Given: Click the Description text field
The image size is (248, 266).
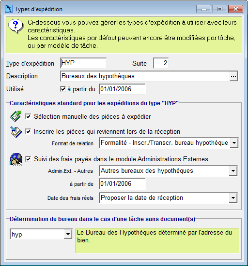Looking at the screenshot, I should 145,76.
